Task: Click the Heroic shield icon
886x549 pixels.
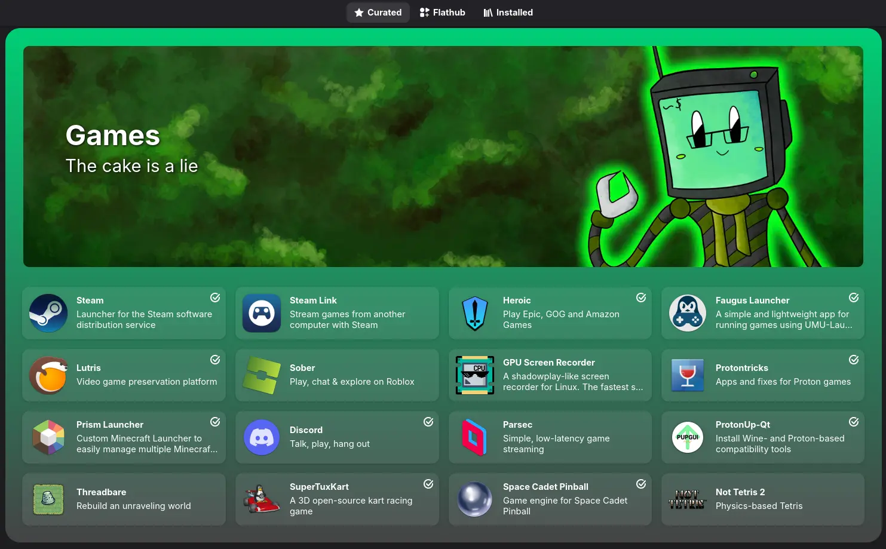Action: click(x=474, y=313)
